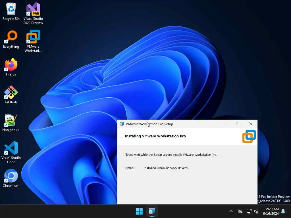Click the cloud sync tray icon
291x218 pixels.
[240, 211]
